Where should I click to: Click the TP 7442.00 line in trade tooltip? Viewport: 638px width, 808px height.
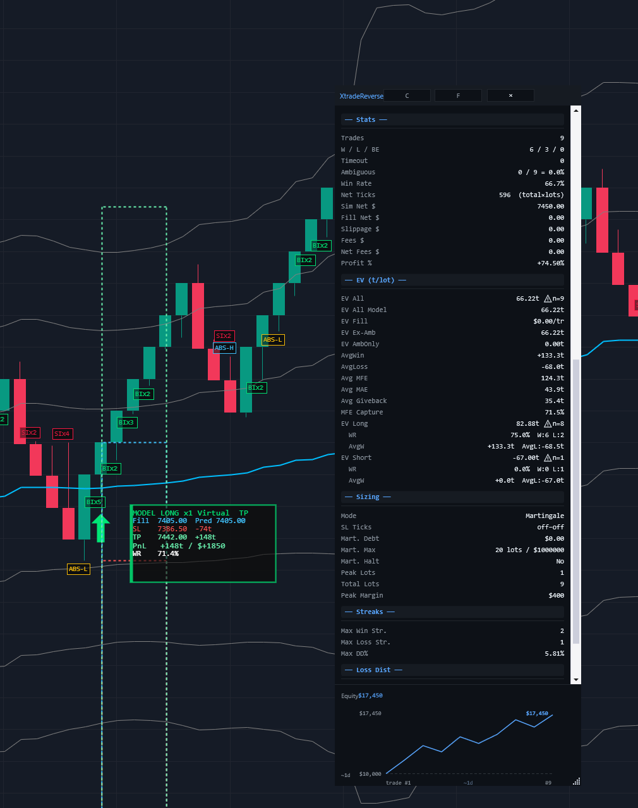pyautogui.click(x=174, y=537)
